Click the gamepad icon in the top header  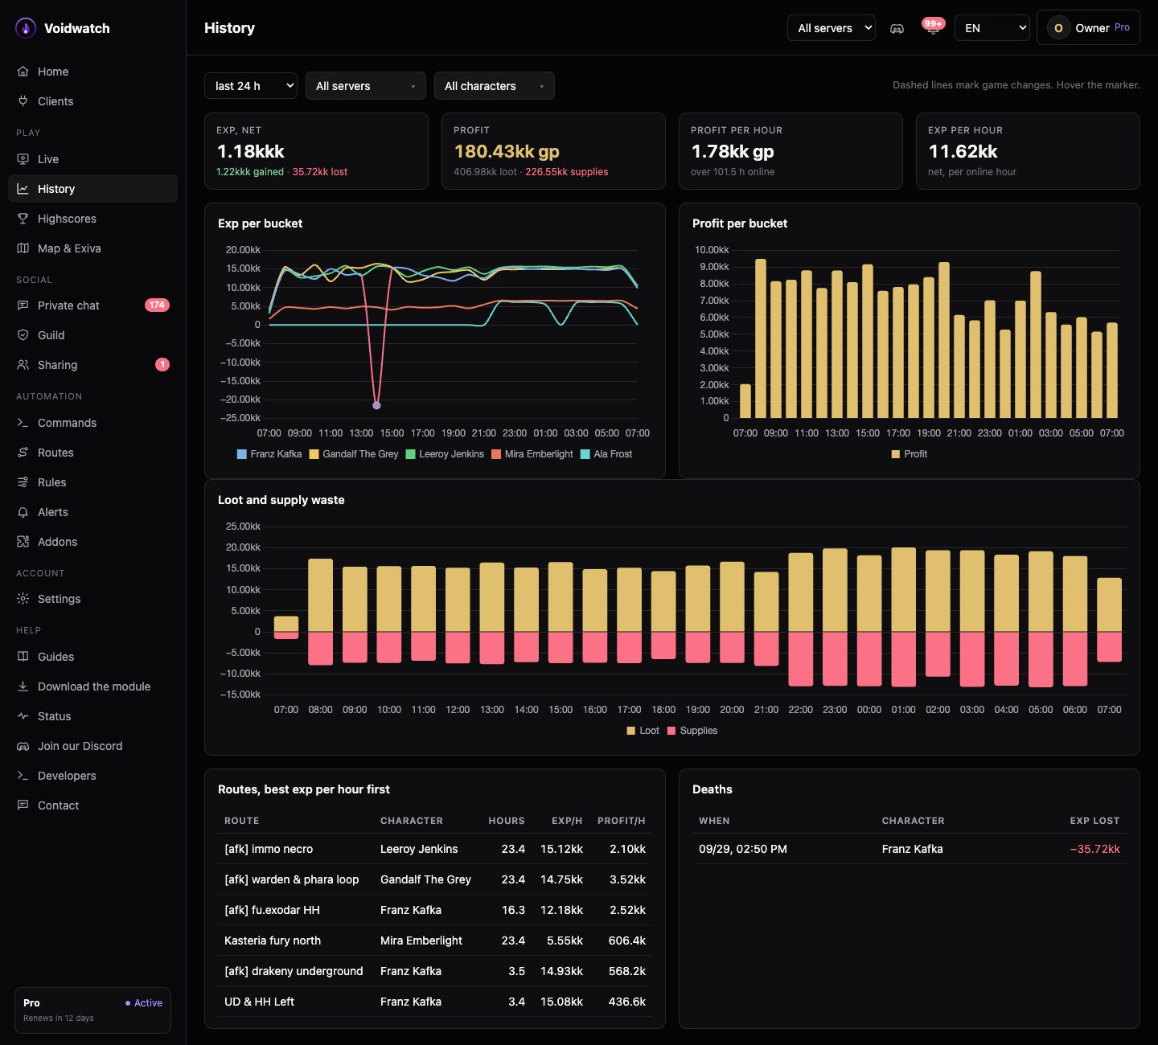click(x=897, y=28)
